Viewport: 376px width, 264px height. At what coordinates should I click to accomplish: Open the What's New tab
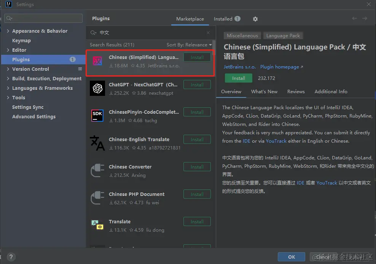point(264,92)
